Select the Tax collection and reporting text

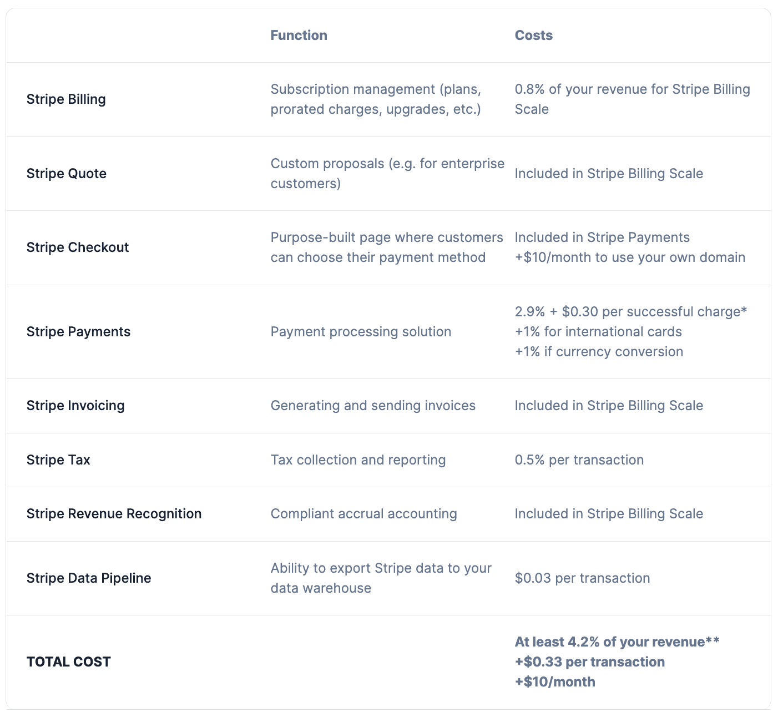(358, 460)
